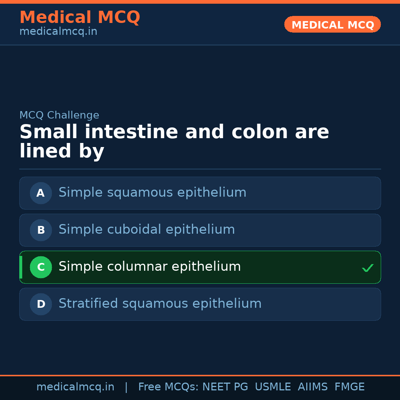
Task: Click AIIMS in the footer
Action: [313, 387]
